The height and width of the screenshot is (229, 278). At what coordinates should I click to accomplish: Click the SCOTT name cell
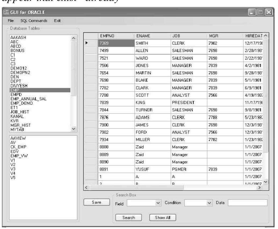point(153,95)
